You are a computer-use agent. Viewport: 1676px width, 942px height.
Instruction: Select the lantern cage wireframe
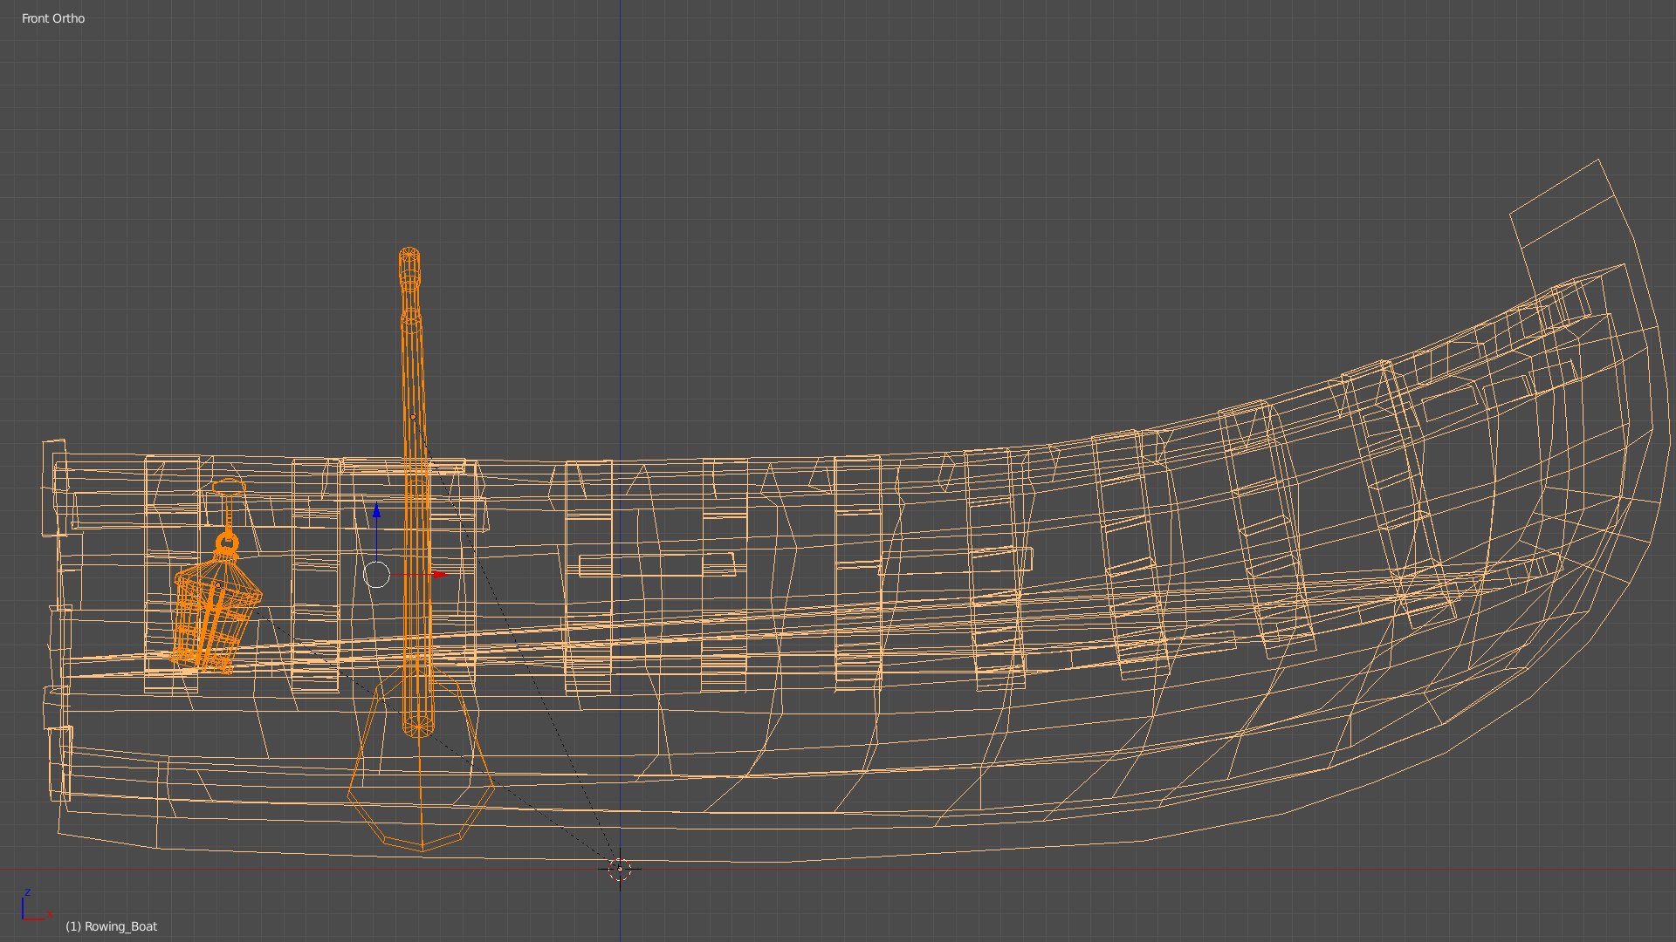tap(214, 615)
